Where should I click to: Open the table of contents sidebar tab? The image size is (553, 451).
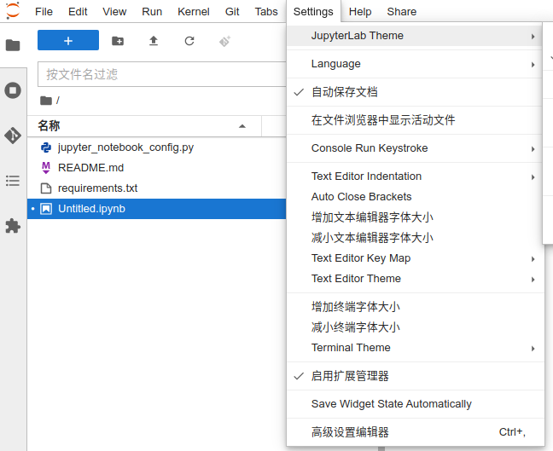[x=13, y=181]
